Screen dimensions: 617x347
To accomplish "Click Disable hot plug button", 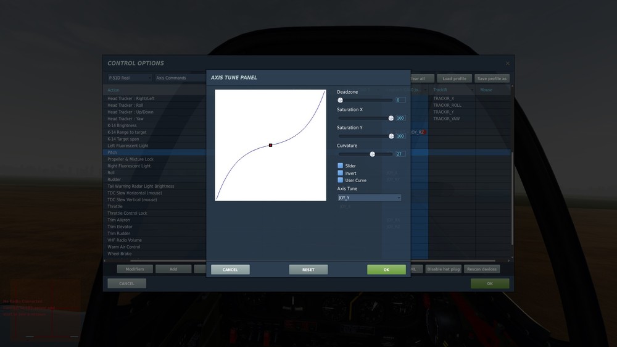I will [443, 269].
